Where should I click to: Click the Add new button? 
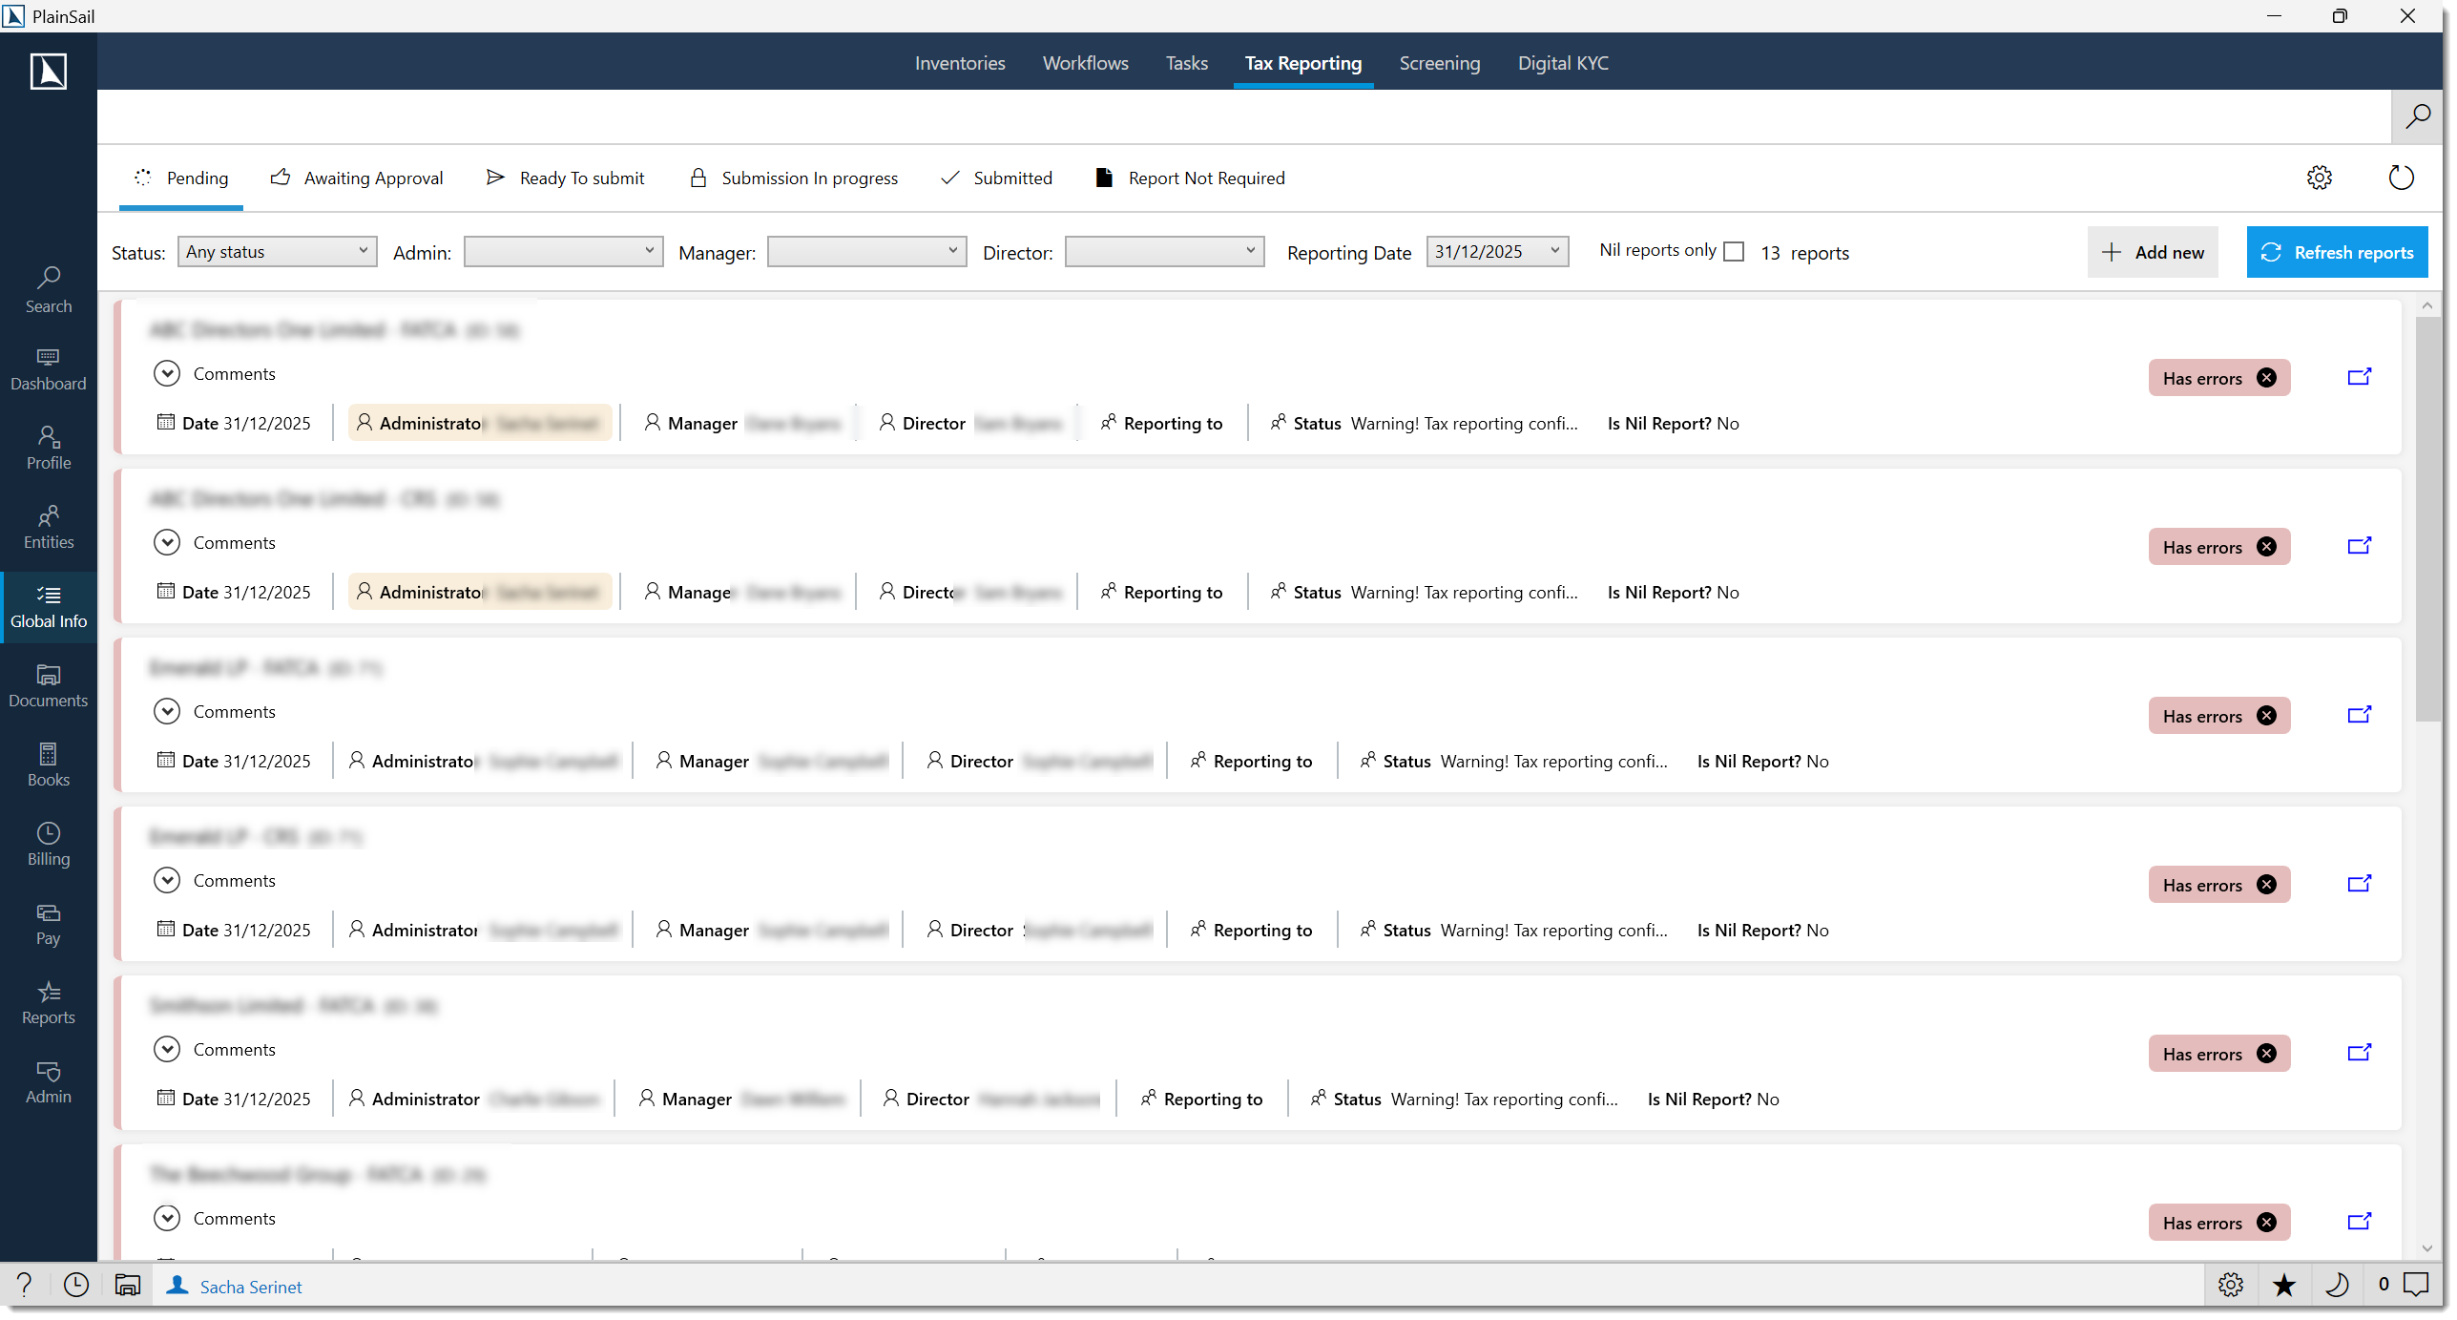2153,252
